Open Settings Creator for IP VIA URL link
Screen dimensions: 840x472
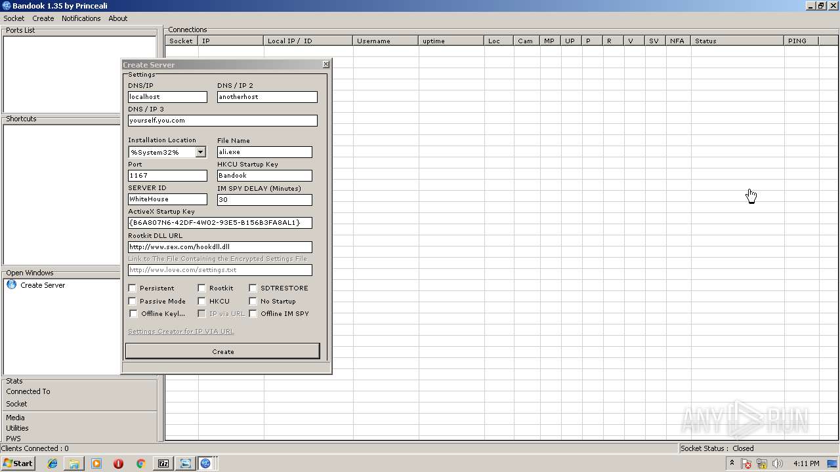pos(181,331)
